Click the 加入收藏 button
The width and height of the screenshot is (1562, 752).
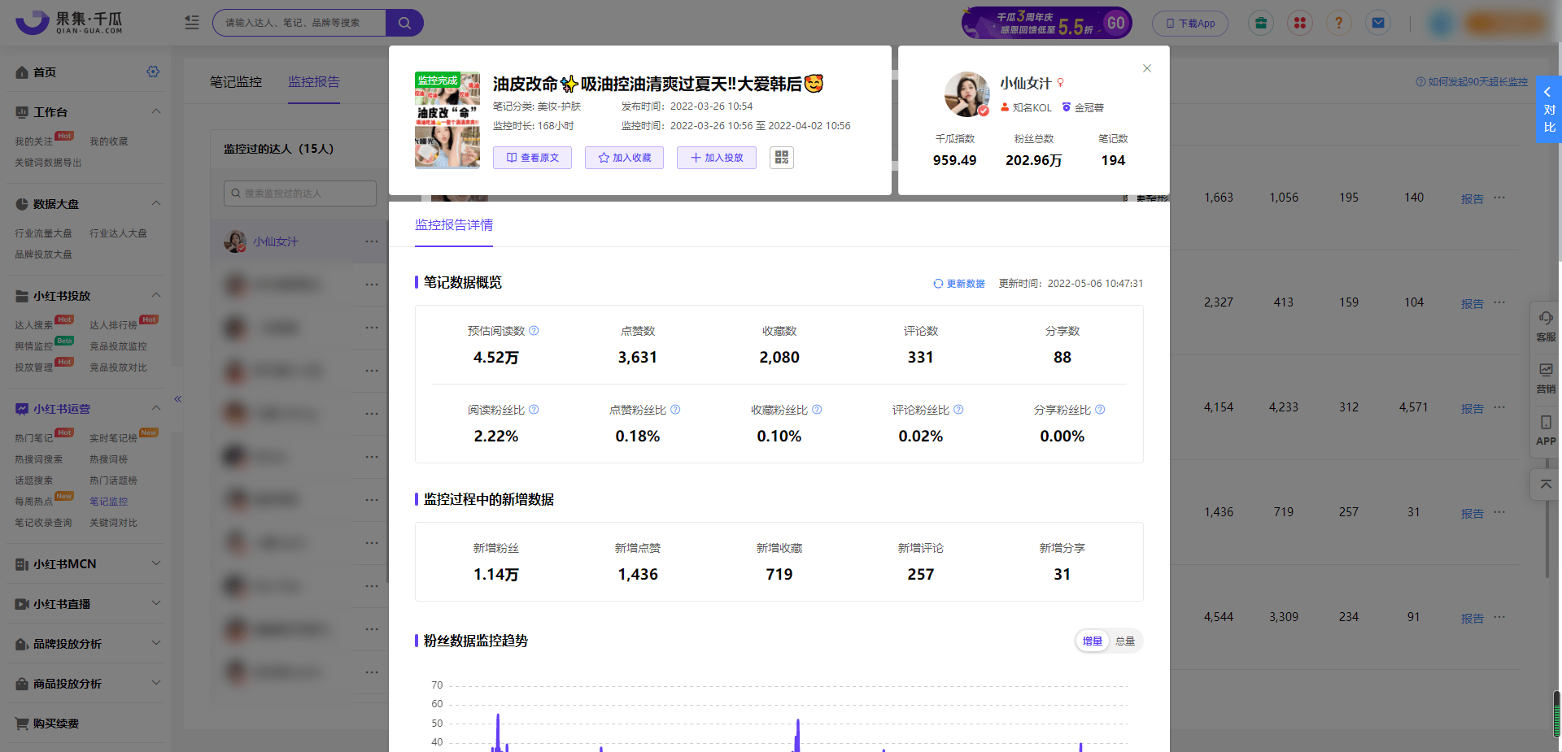[x=624, y=158]
